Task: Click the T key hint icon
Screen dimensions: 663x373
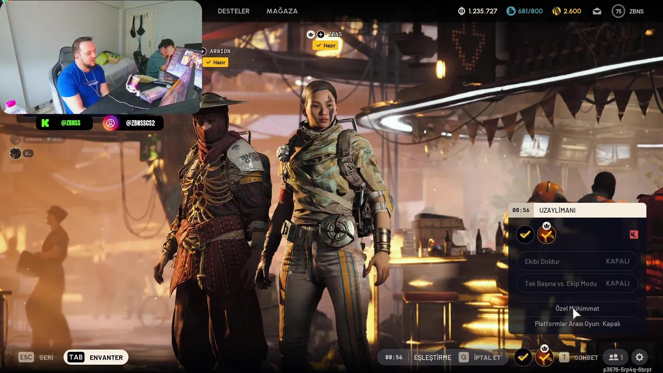Action: coord(564,357)
